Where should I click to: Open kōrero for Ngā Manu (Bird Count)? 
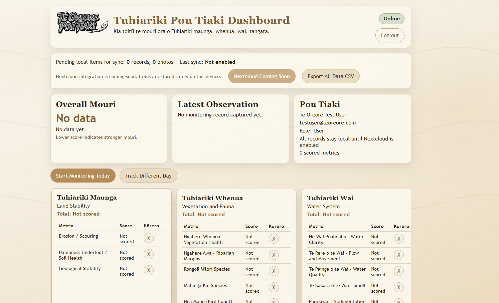274,301
